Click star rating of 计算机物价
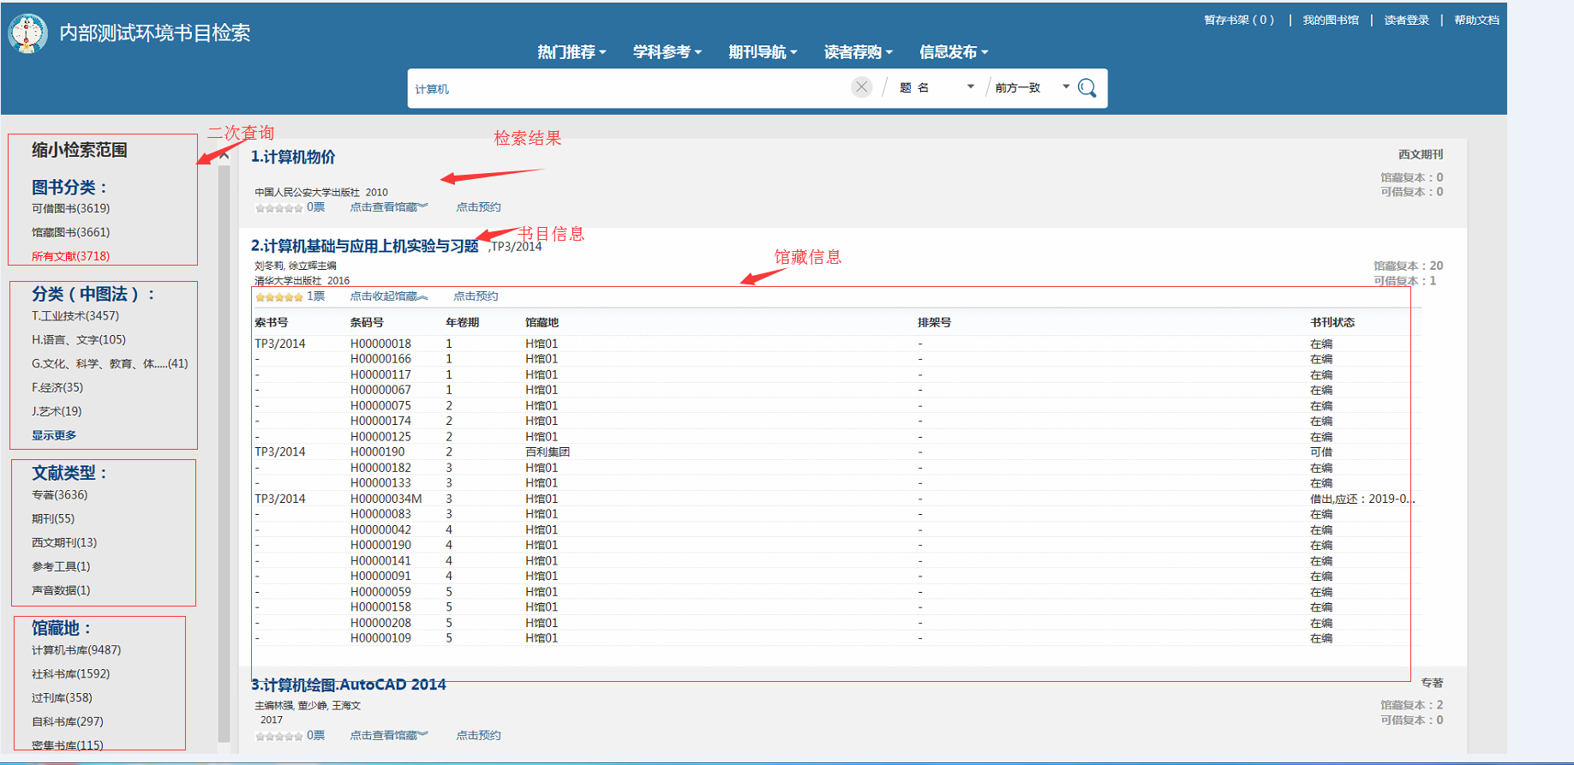 pos(278,208)
